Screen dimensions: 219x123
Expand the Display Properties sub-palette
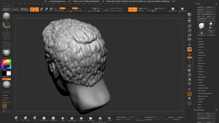coord(203,96)
